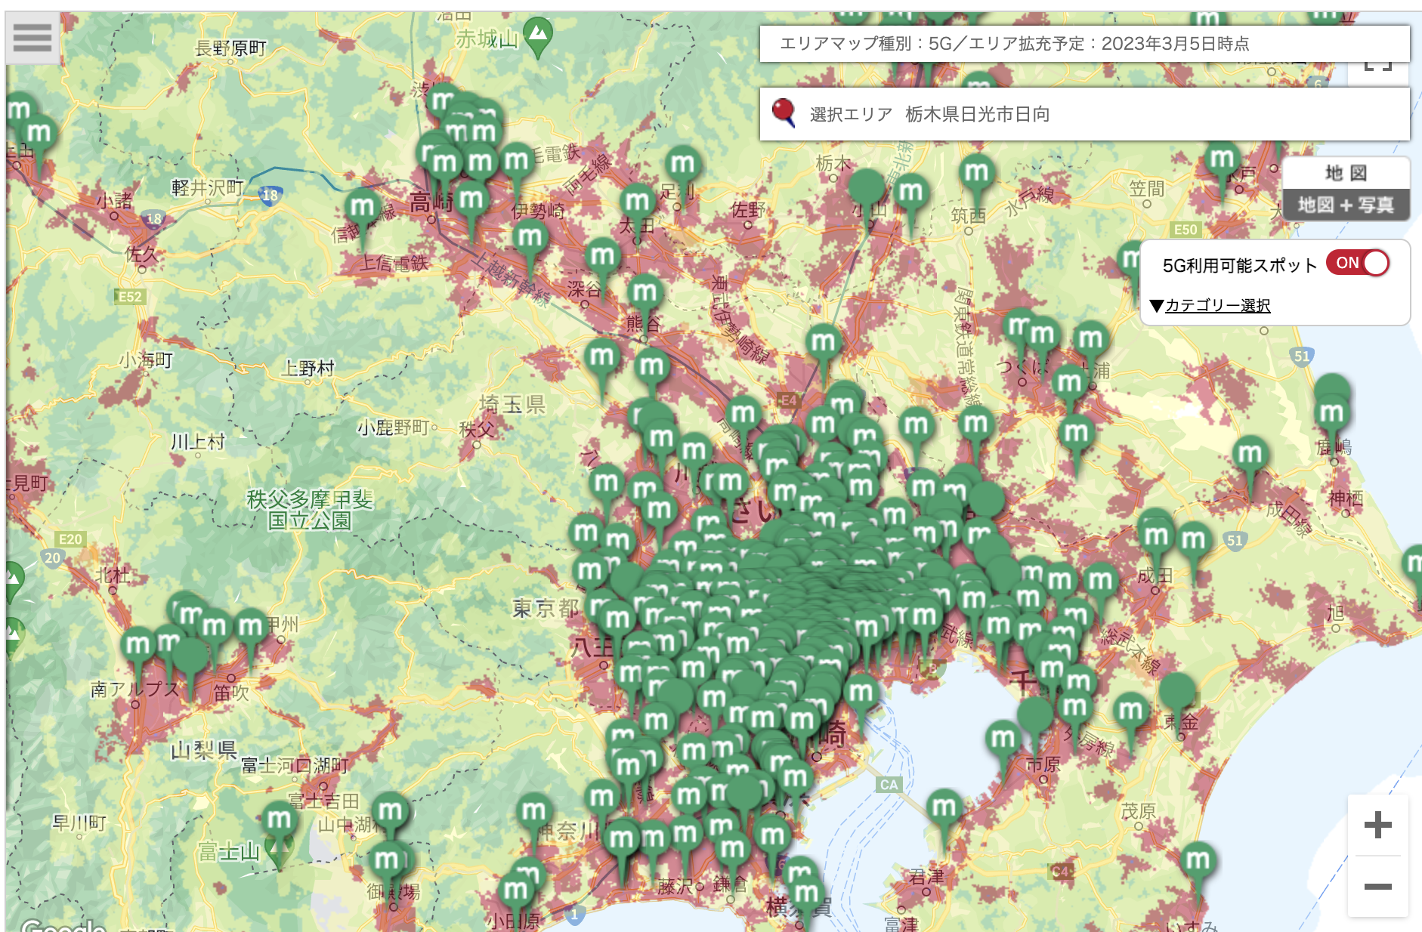
Task: Click the red pin icon beside 選択エリア
Action: pos(784,113)
